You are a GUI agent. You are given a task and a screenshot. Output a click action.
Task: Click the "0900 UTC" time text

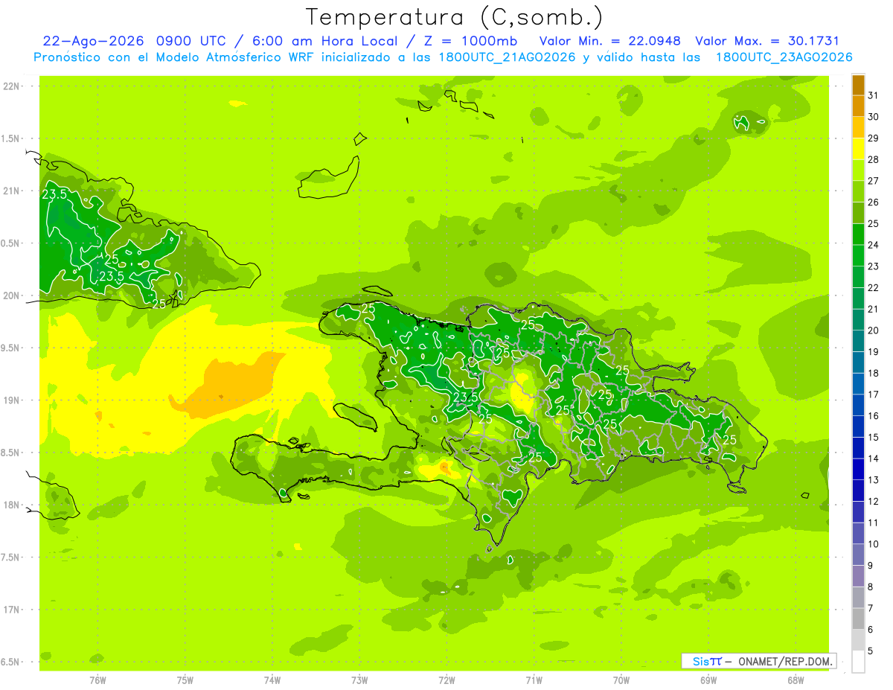pyautogui.click(x=191, y=41)
